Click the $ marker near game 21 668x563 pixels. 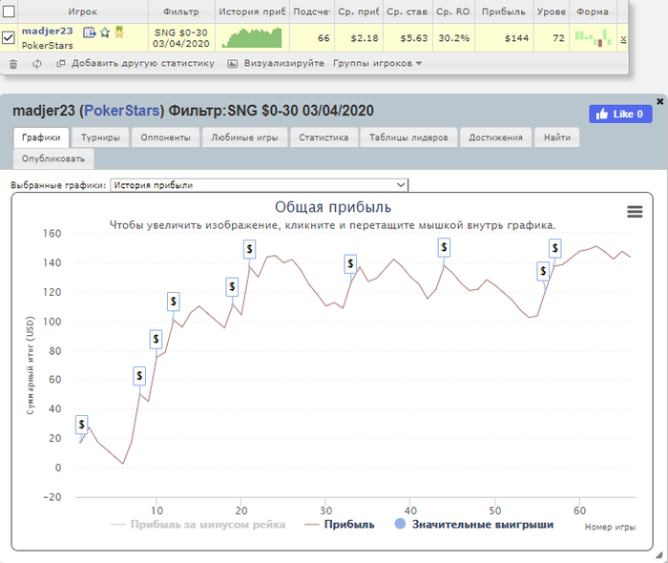coord(250,249)
